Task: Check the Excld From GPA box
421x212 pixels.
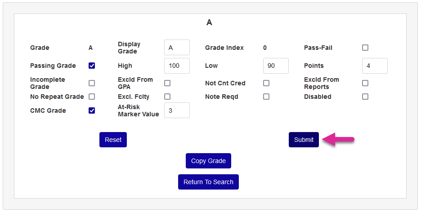Action: tap(167, 83)
